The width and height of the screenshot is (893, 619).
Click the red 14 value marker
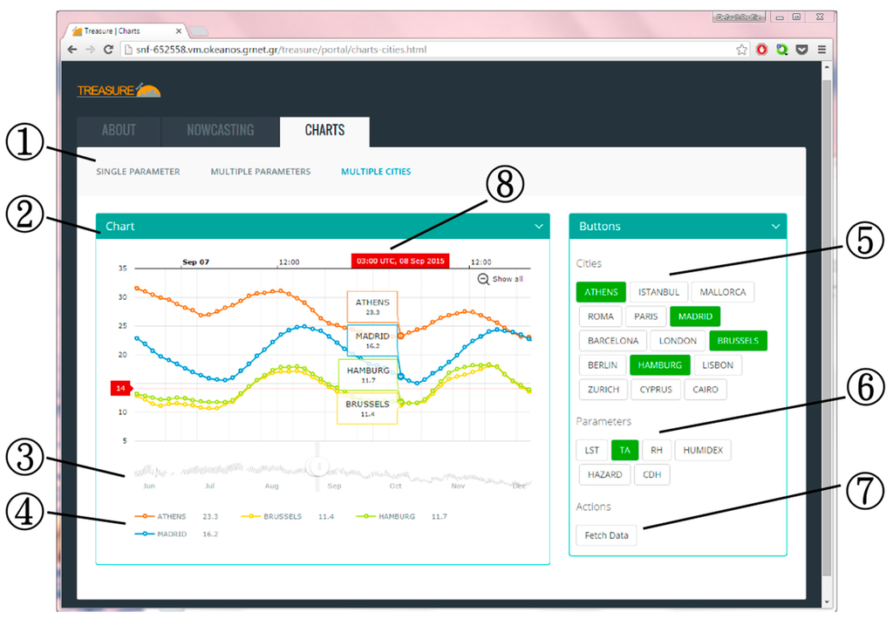[x=120, y=388]
